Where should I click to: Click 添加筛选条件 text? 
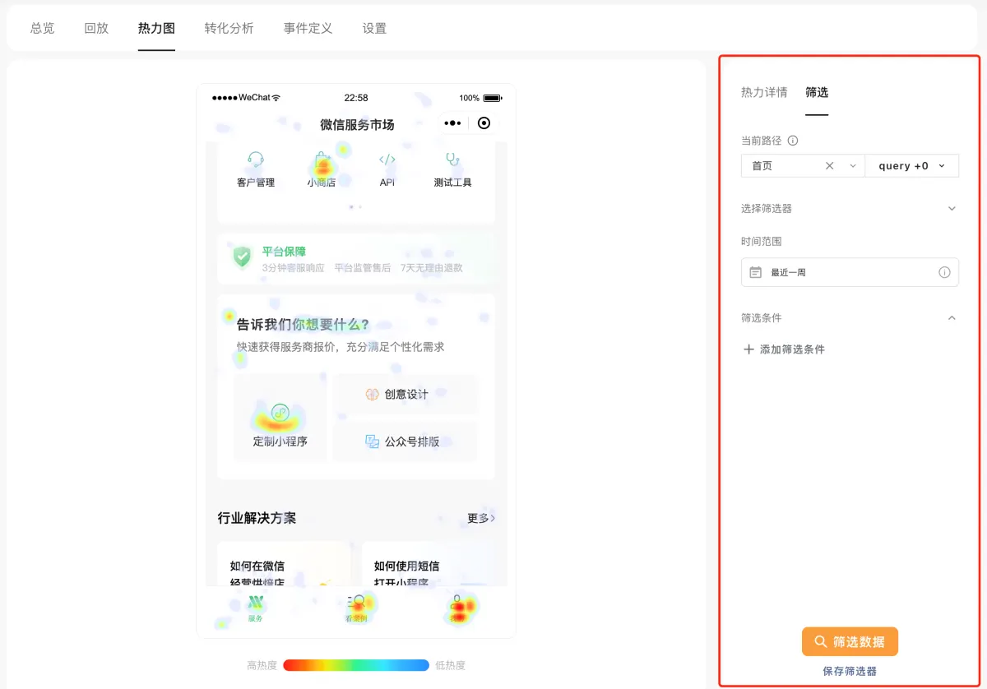click(x=792, y=349)
